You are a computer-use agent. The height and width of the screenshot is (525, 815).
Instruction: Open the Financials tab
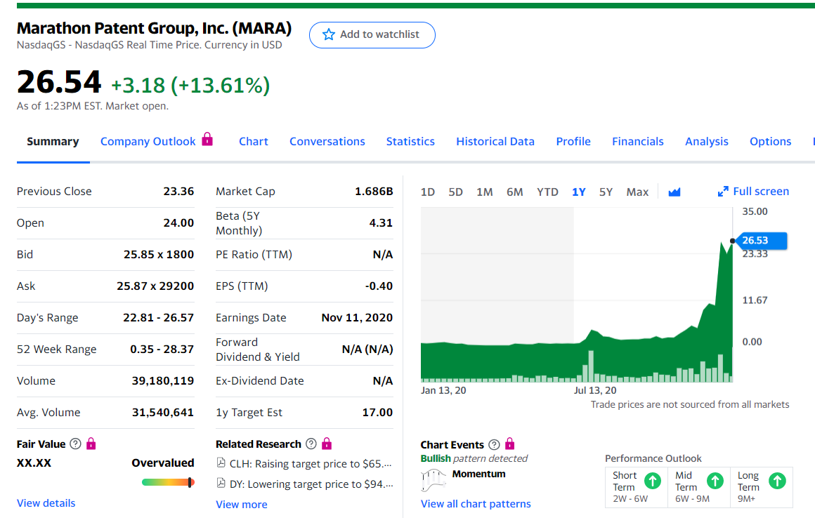637,141
